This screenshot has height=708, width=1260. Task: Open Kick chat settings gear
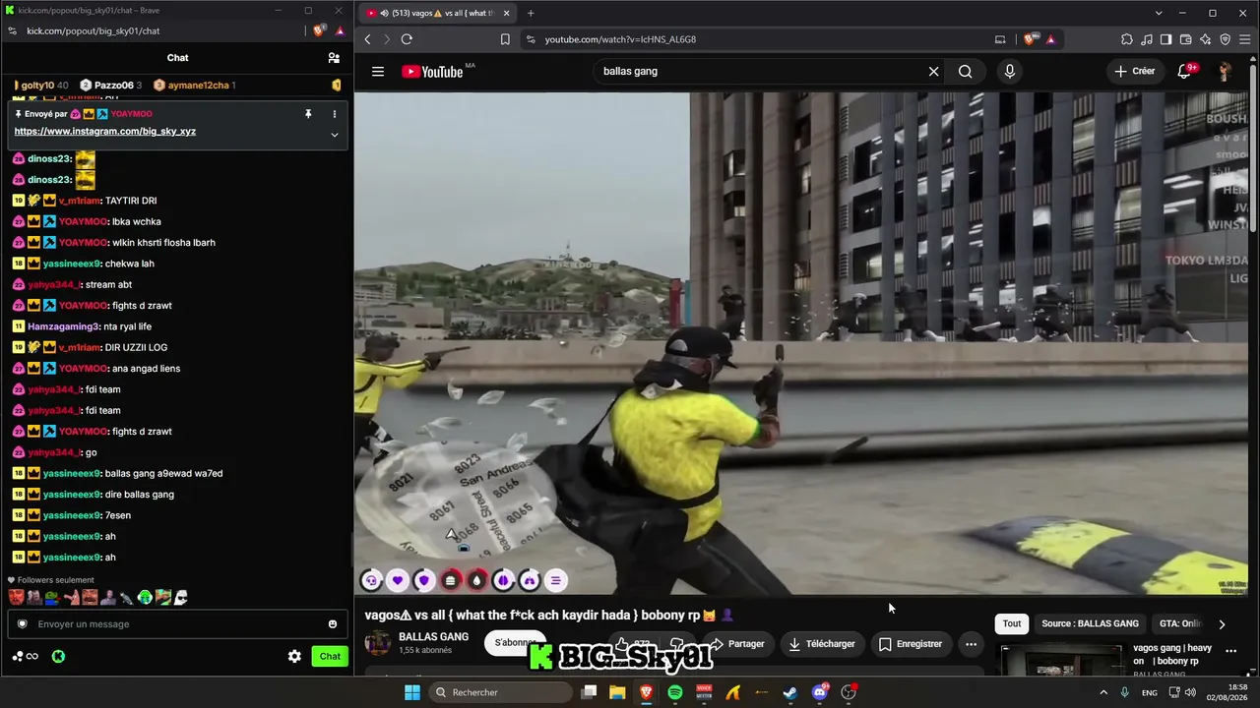294,656
